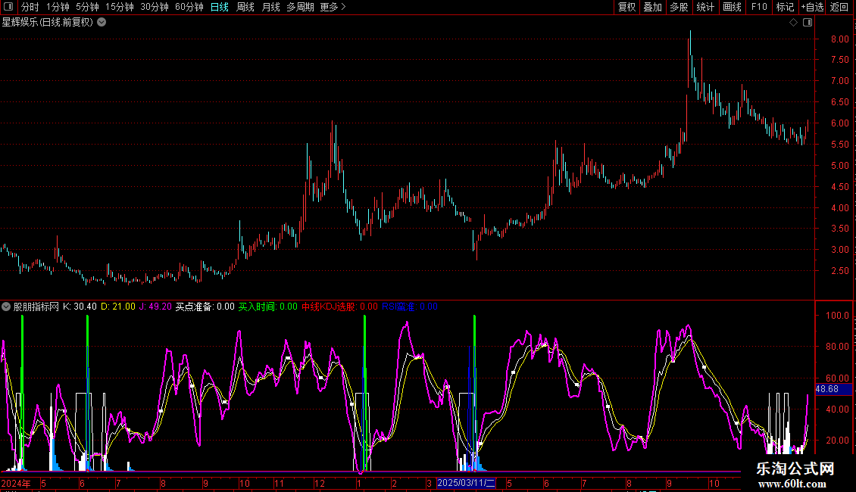
Task: Open indicator menu circle beside 股朋指标网
Action: point(6,307)
